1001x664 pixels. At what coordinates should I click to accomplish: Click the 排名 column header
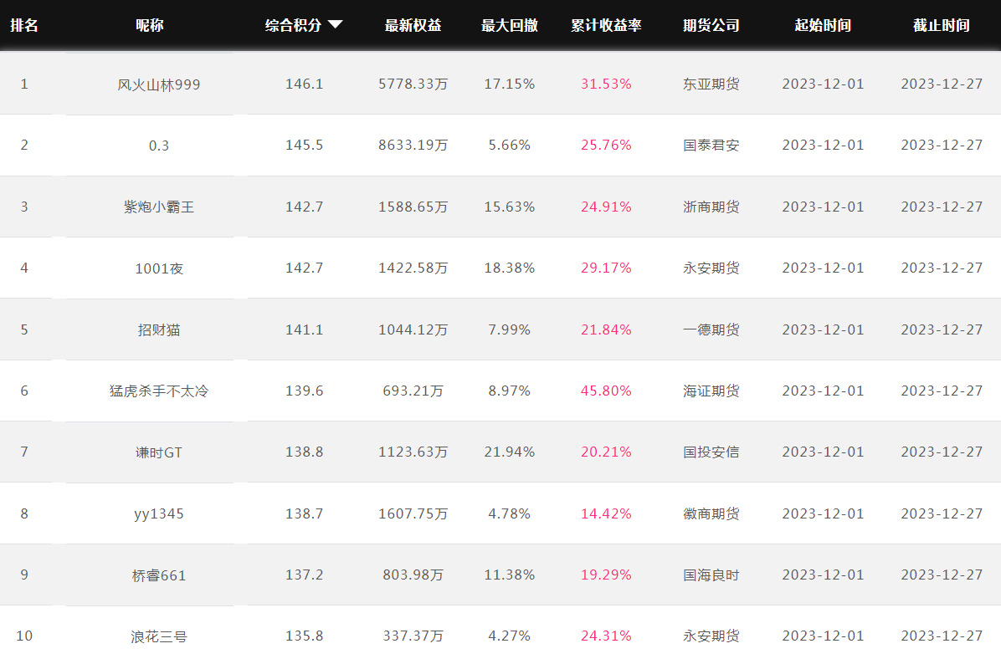pyautogui.click(x=24, y=26)
